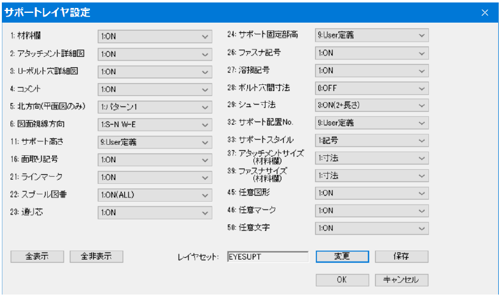
Task: Open the ファスナサイズ 寸法 dropdown
Action: click(372, 176)
